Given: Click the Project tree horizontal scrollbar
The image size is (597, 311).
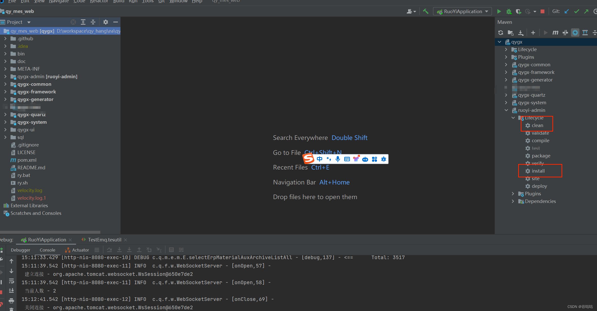Looking at the screenshot, I should (50, 232).
